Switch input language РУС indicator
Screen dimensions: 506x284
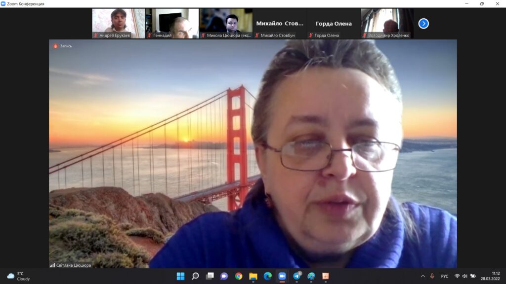coord(444,276)
